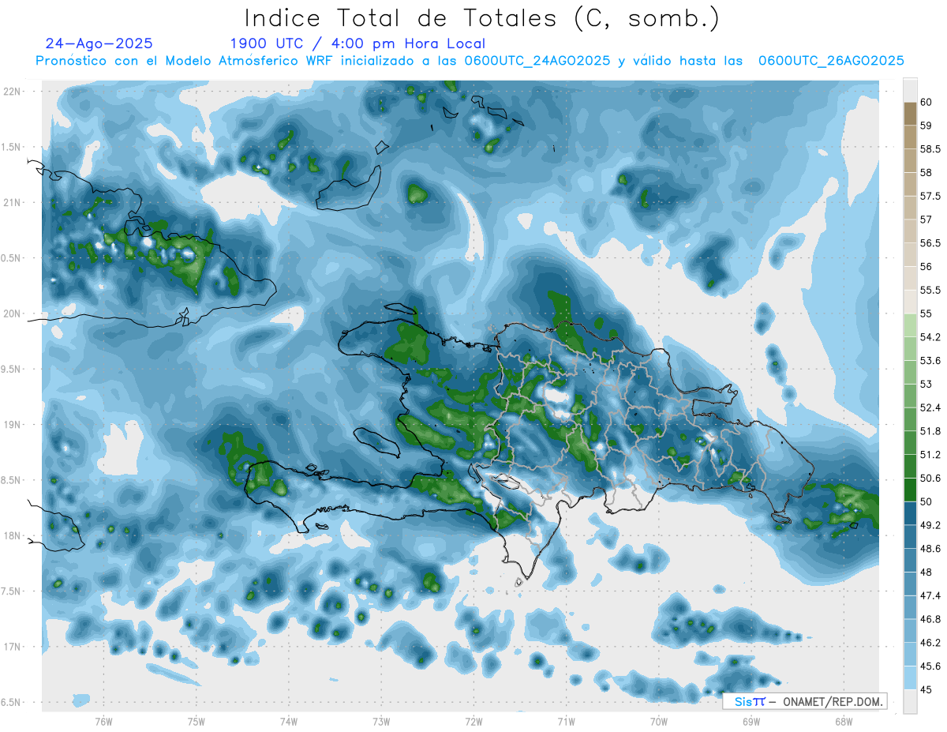Viewport: 947px width, 732px height.
Task: Click the colorbar value "54.2"
Action: pos(930,337)
